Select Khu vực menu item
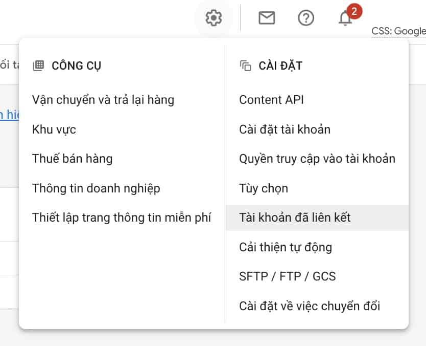Image resolution: width=426 pixels, height=346 pixels. (x=54, y=129)
